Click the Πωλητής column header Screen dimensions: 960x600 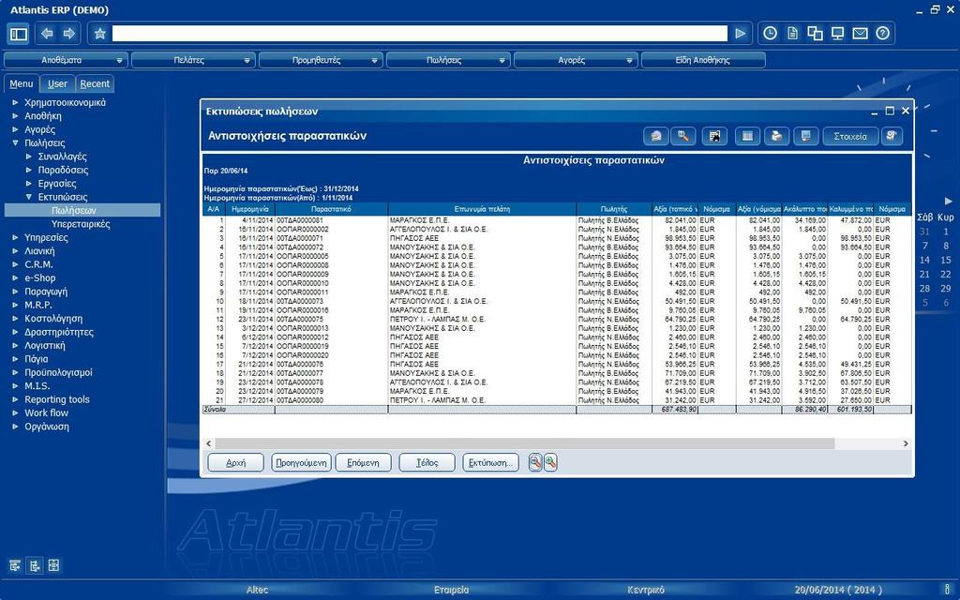coord(613,209)
